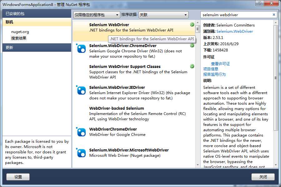
Task: Open the Selenium.WebDriver ID link
Action: point(234,31)
